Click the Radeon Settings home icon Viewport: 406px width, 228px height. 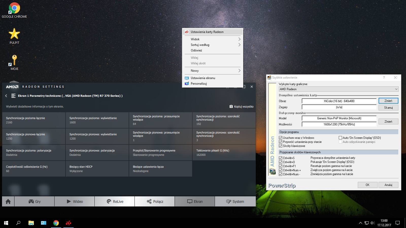[8, 201]
